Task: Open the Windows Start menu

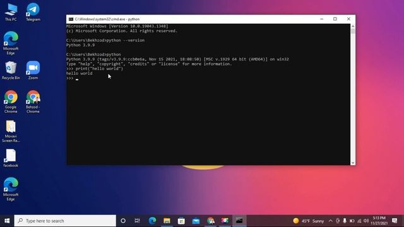Action: click(x=7, y=221)
